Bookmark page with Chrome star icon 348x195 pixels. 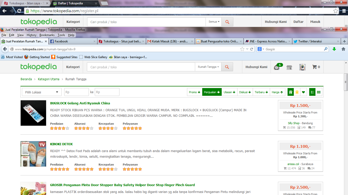pos(336,11)
